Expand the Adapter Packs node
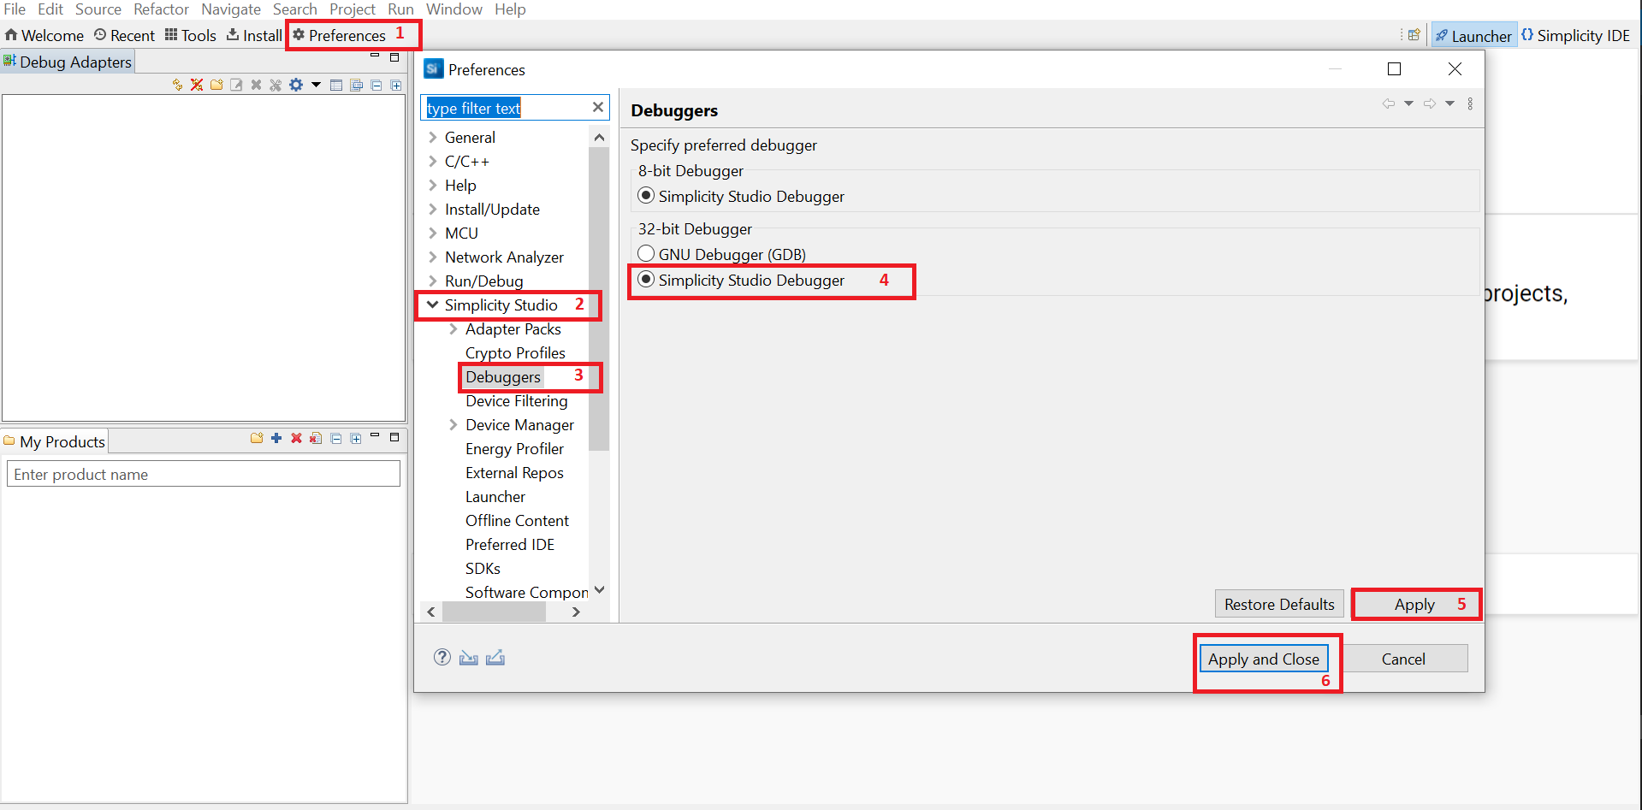Image resolution: width=1642 pixels, height=810 pixels. (453, 328)
